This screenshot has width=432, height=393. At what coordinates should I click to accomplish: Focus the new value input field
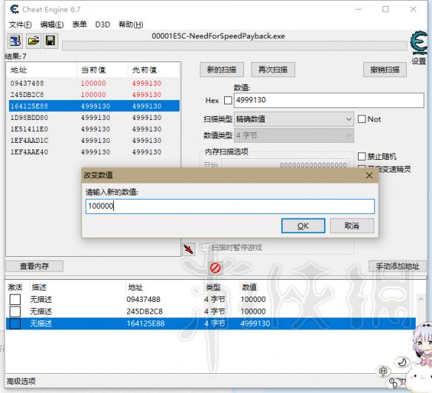point(230,206)
